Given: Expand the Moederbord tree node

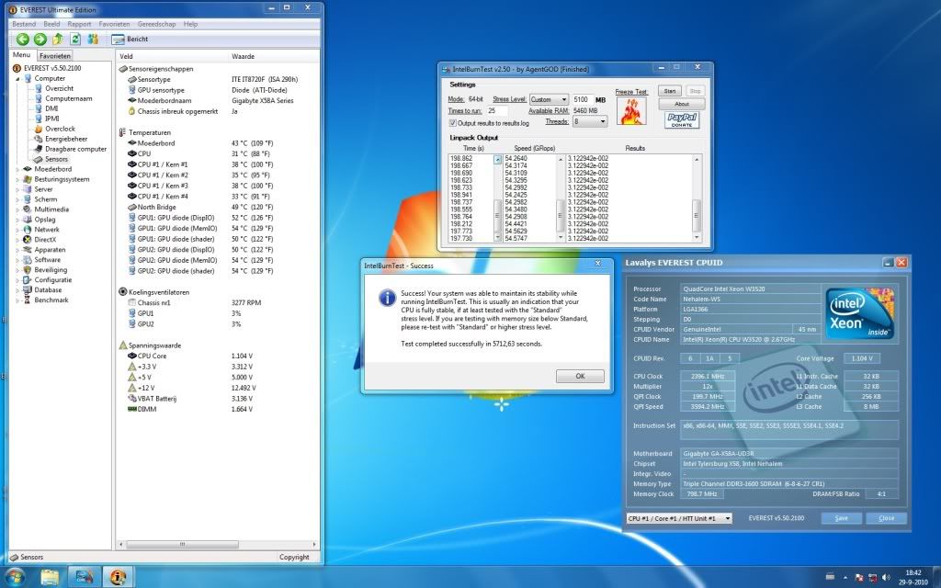Looking at the screenshot, I should pos(17,170).
